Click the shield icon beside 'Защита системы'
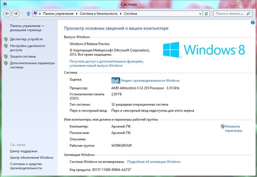 pos(6,56)
